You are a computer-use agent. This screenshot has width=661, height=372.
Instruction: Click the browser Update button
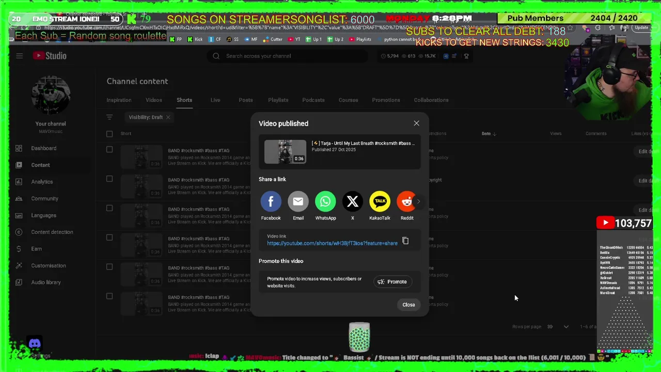[641, 28]
